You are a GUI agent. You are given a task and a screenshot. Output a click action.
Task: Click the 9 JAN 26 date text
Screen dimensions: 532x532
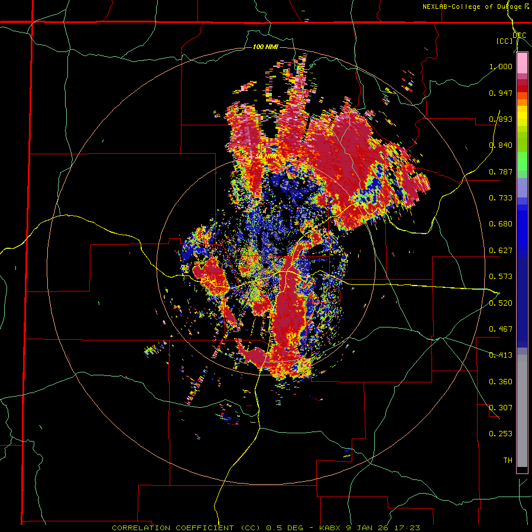point(368,528)
